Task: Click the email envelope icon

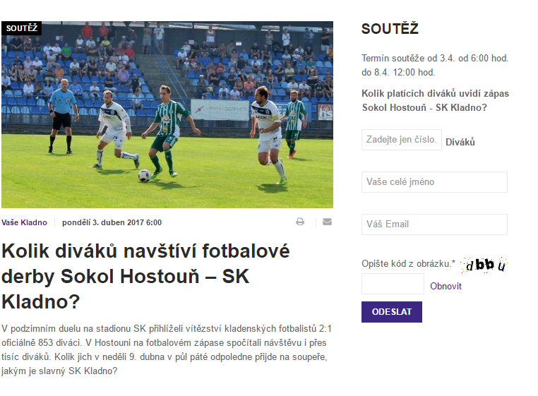Action: tap(327, 222)
